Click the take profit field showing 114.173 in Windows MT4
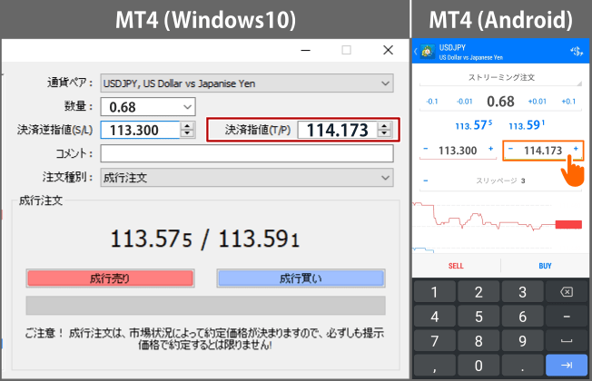 click(x=337, y=130)
